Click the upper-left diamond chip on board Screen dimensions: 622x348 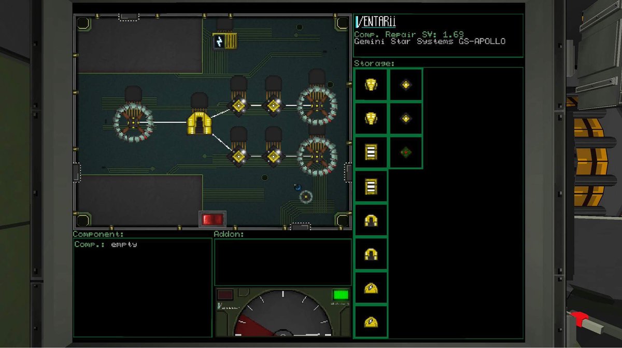click(238, 105)
